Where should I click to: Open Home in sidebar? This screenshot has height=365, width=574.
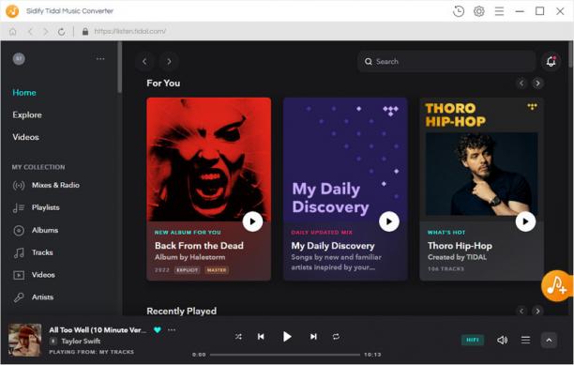24,93
